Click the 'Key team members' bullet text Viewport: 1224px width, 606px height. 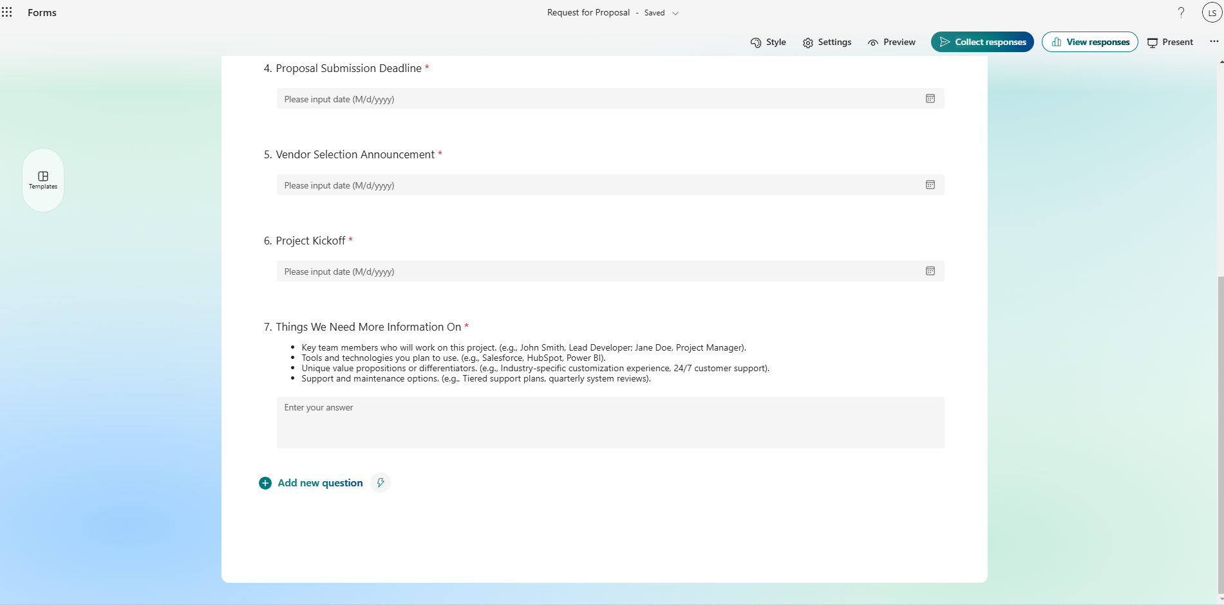click(x=523, y=347)
